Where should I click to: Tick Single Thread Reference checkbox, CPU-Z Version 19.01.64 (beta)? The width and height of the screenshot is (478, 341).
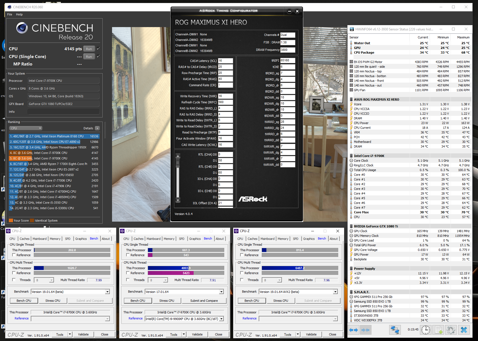pyautogui.click(x=14, y=255)
